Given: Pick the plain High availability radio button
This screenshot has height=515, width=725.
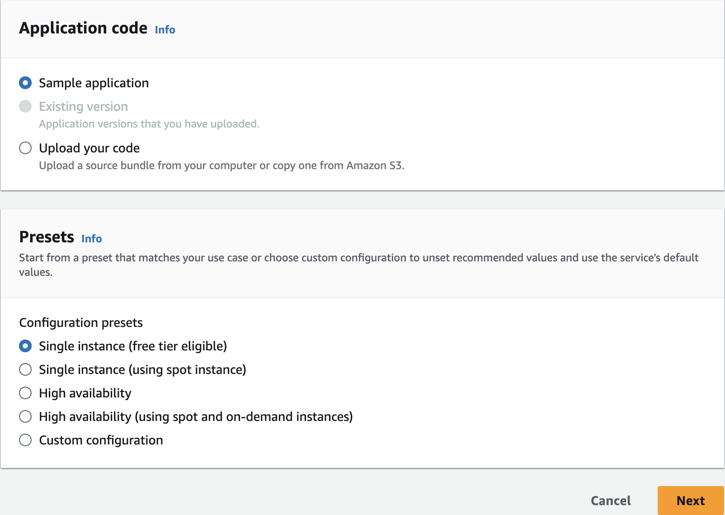Looking at the screenshot, I should 25,393.
